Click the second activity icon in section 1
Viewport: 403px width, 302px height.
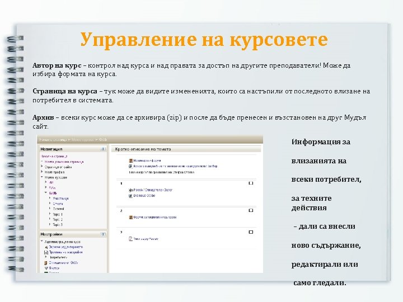coord(131,196)
